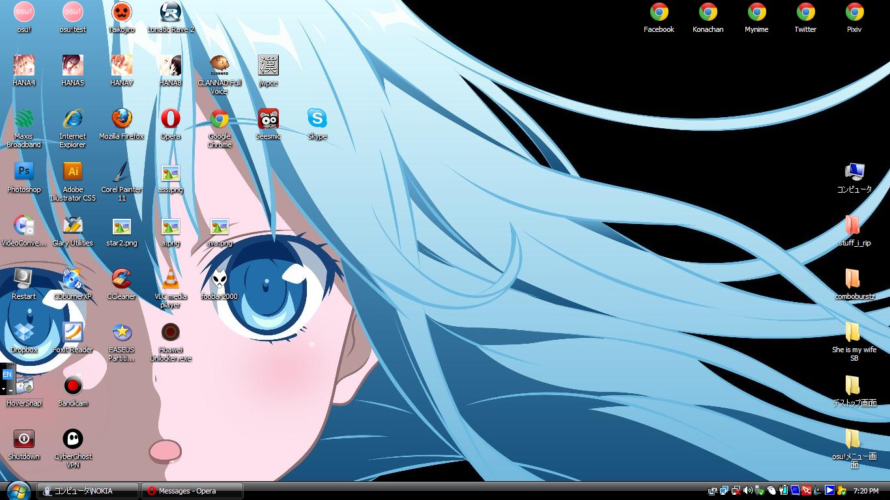
Task: Open the Photoshop shortcut
Action: [x=24, y=178]
